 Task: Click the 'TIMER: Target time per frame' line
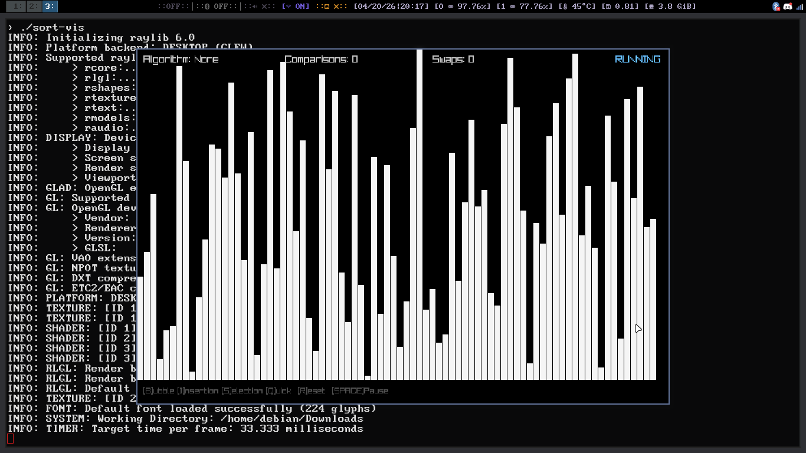coord(185,428)
